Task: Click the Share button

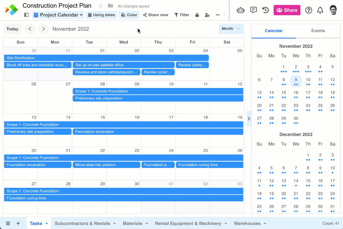Action: pos(287,10)
